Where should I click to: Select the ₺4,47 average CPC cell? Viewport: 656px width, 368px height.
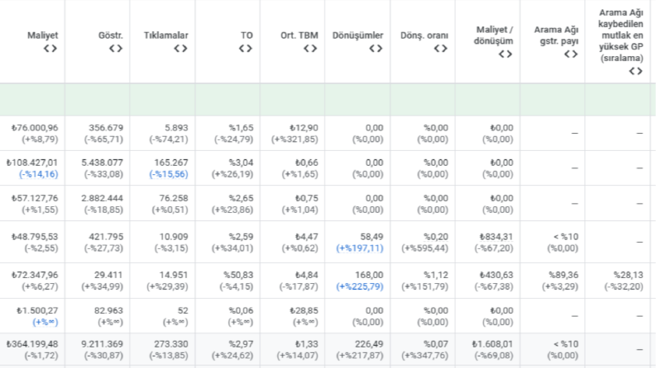pyautogui.click(x=306, y=237)
